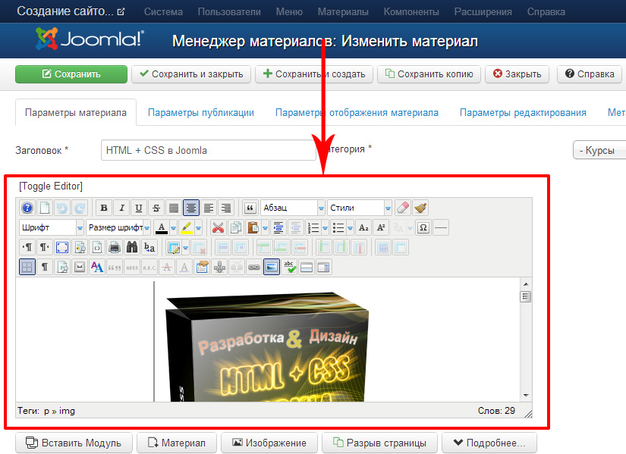
Task: Insert special character with Omega icon
Action: [423, 227]
